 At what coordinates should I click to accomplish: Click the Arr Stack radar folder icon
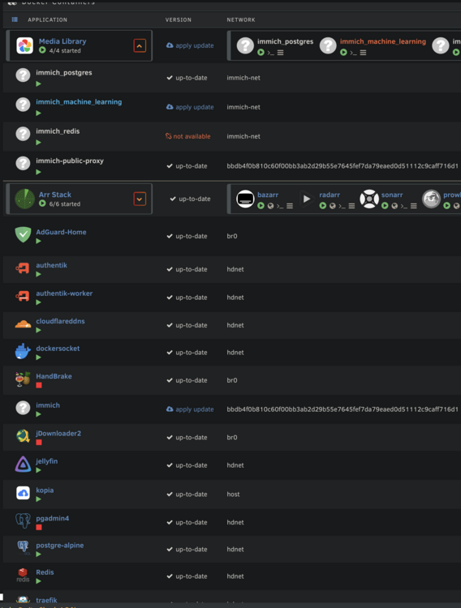click(x=24, y=199)
